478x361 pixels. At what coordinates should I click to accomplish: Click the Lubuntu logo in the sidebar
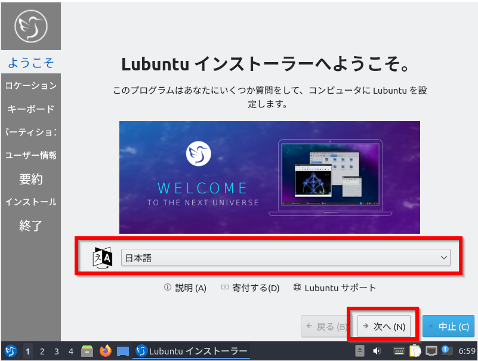[31, 26]
